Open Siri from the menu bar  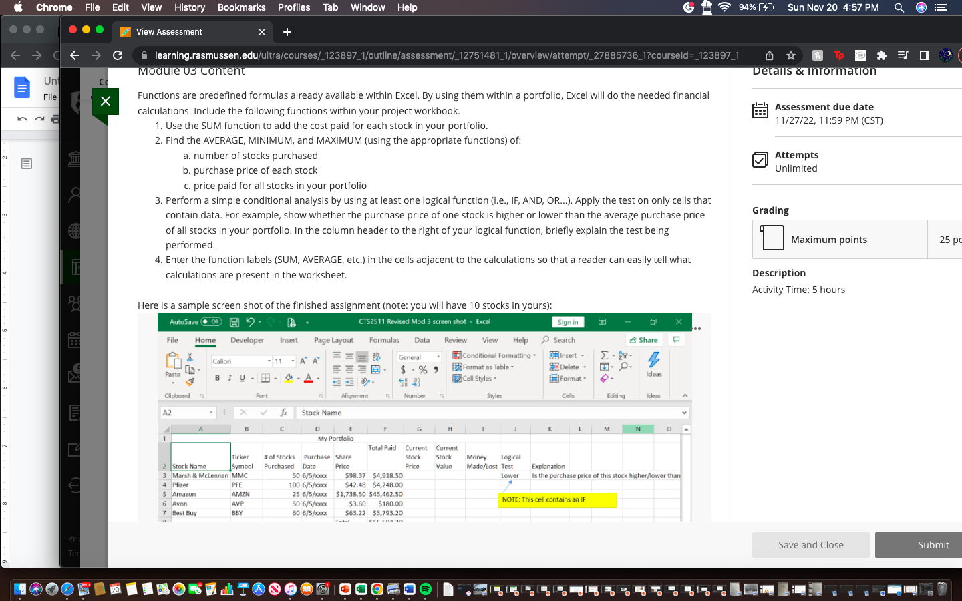[921, 7]
